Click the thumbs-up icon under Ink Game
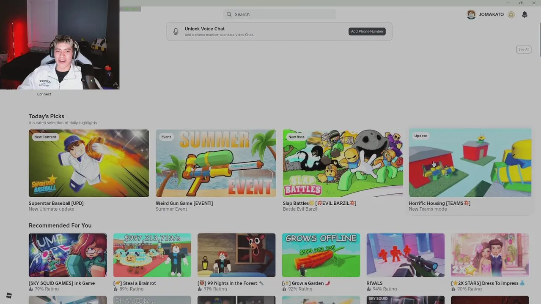The height and width of the screenshot is (304, 541). click(x=31, y=289)
